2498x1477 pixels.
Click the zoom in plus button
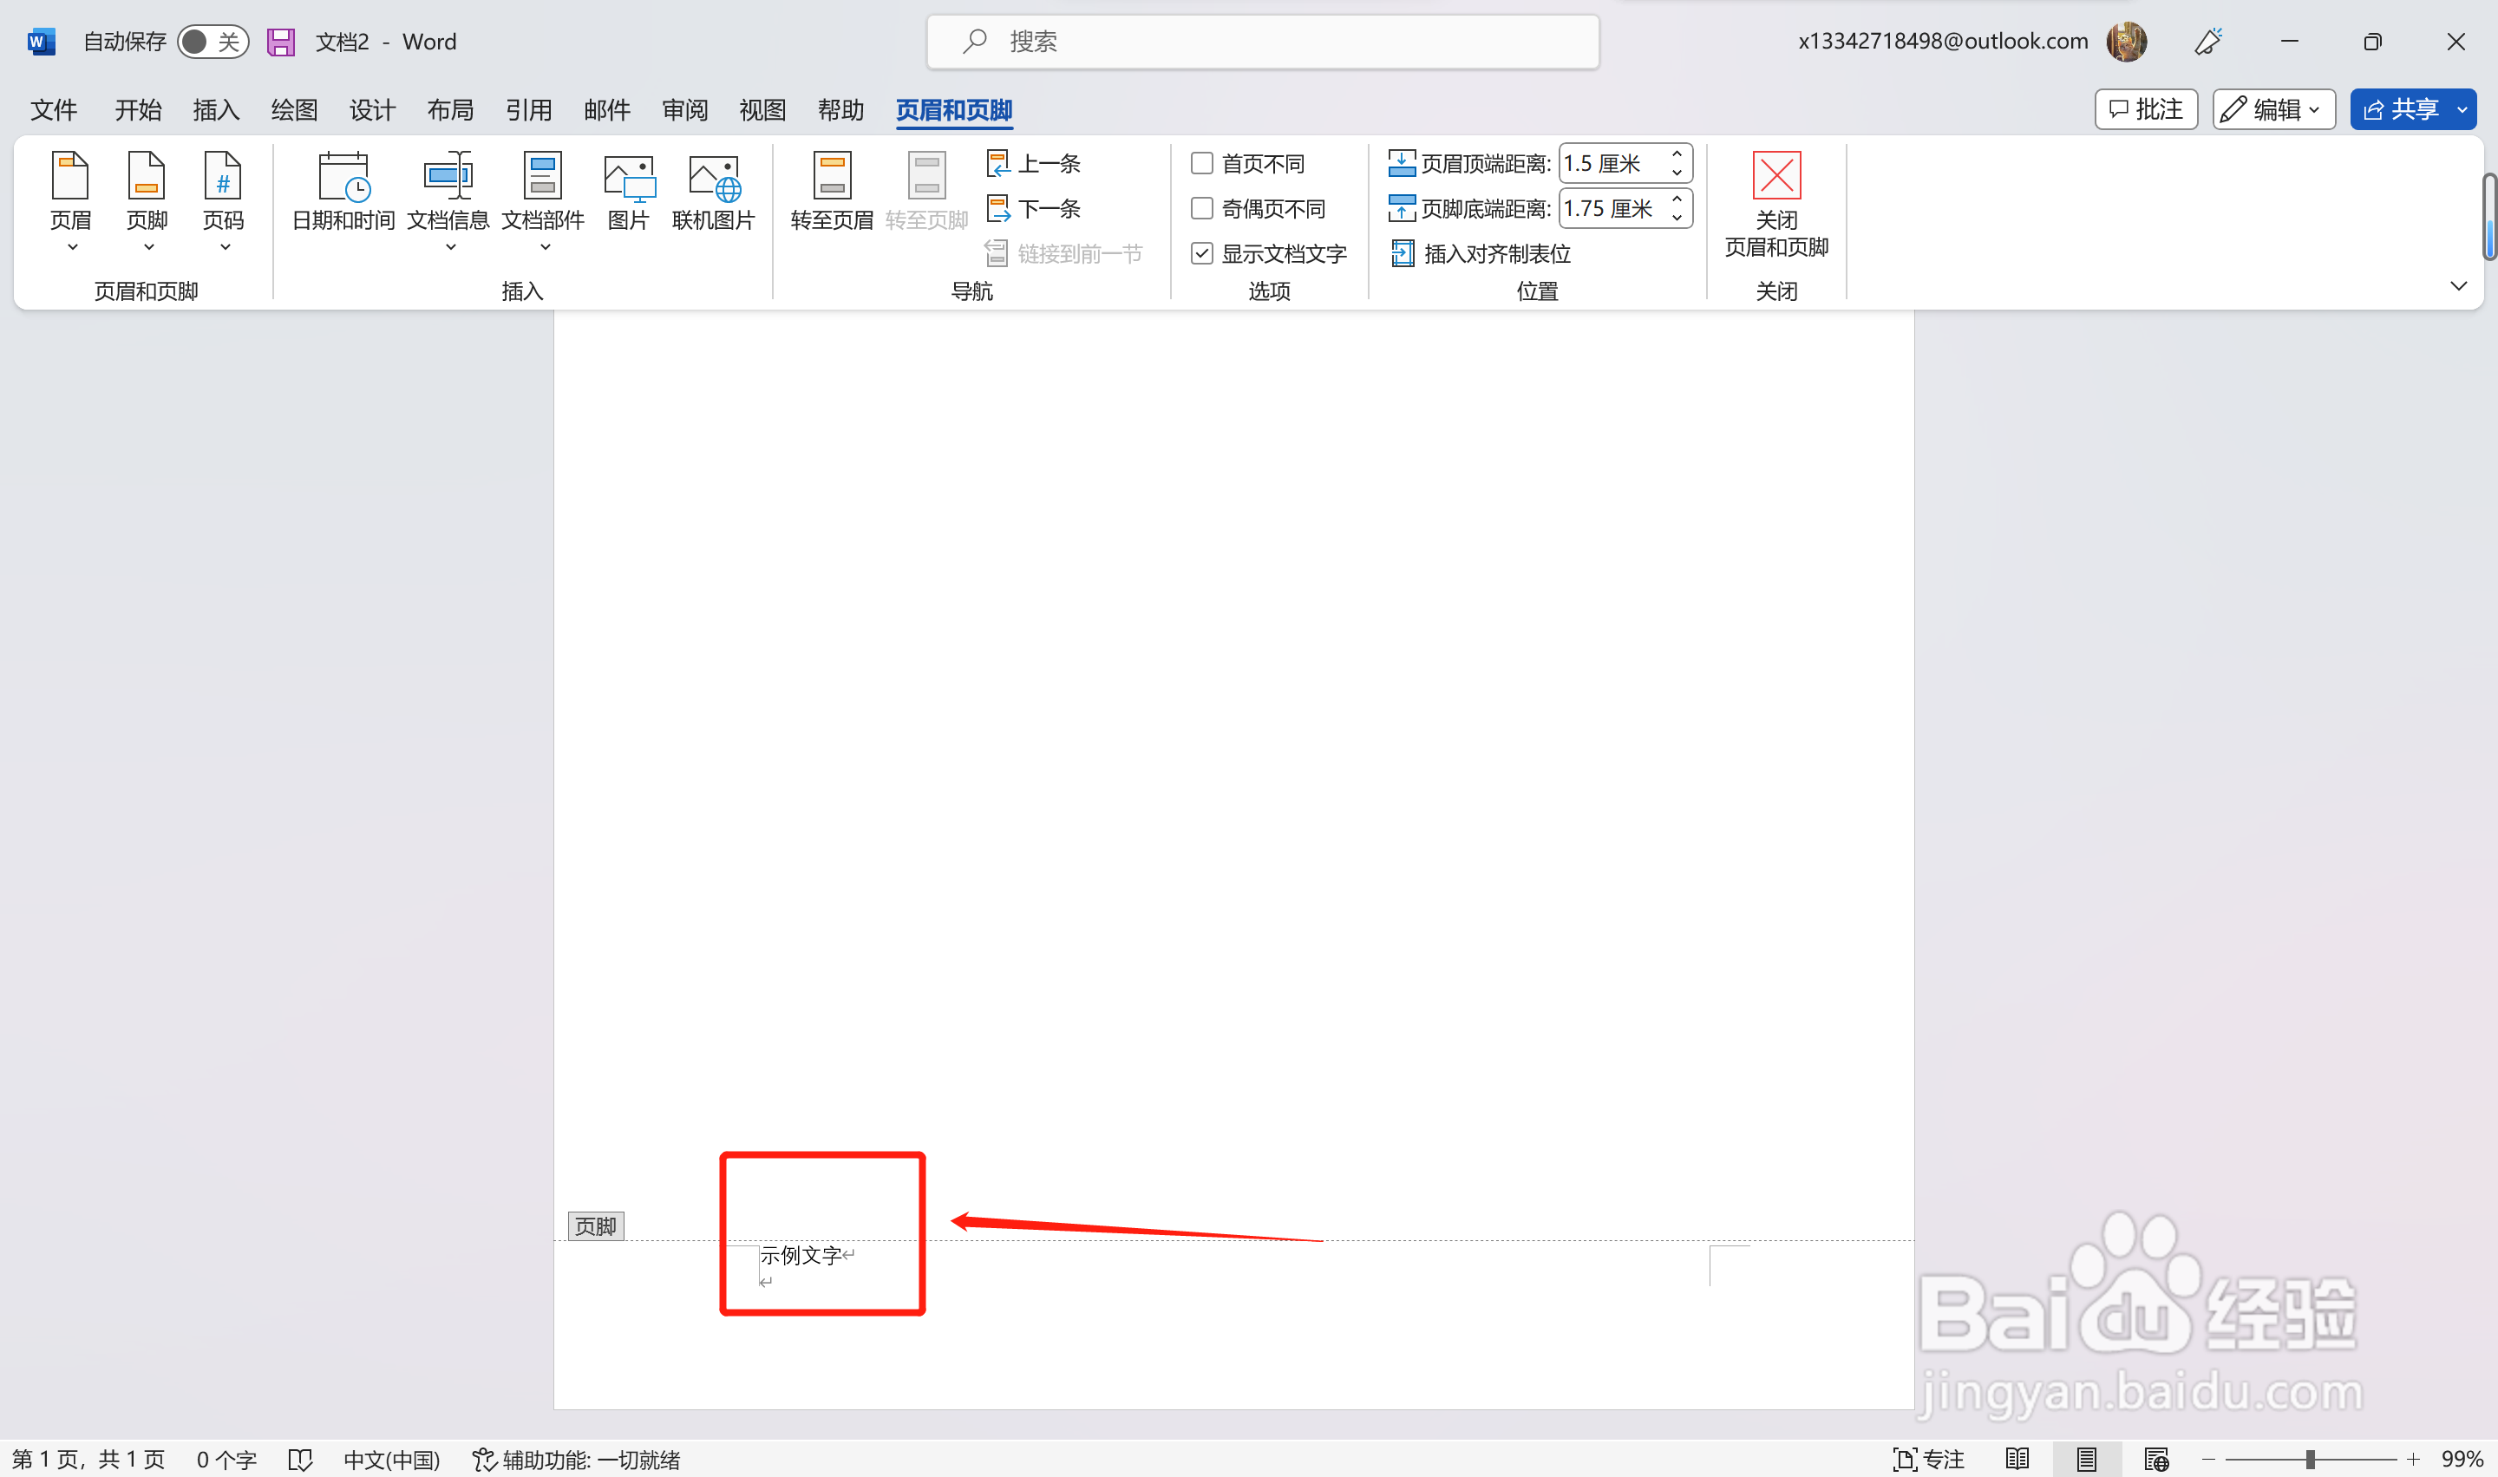2413,1459
